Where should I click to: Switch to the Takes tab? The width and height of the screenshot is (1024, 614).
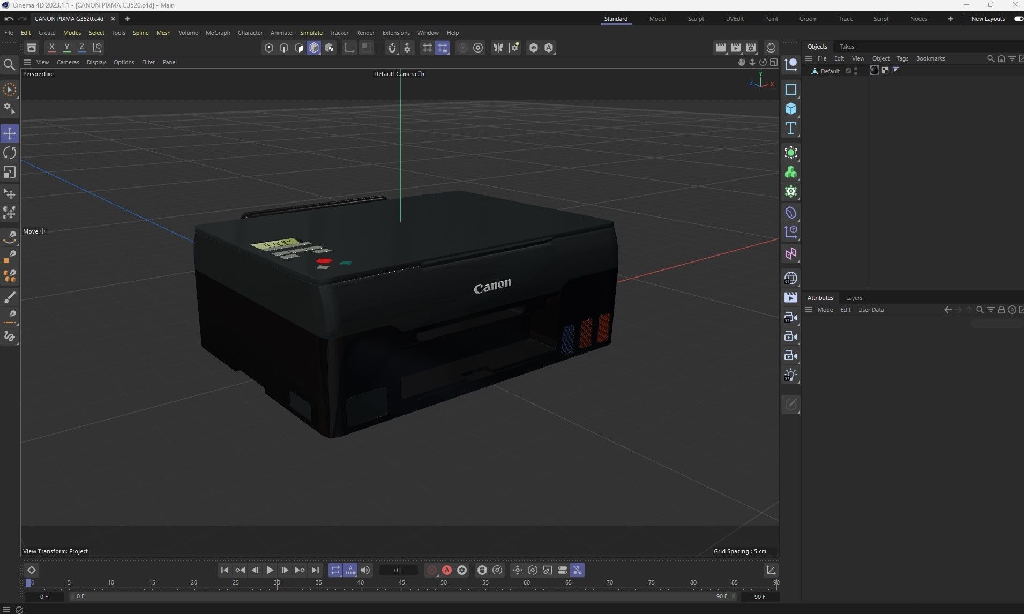click(847, 47)
